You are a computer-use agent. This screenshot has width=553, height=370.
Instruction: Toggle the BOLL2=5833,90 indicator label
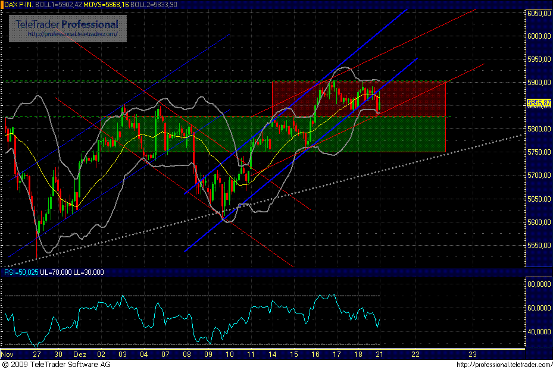pyautogui.click(x=154, y=4)
